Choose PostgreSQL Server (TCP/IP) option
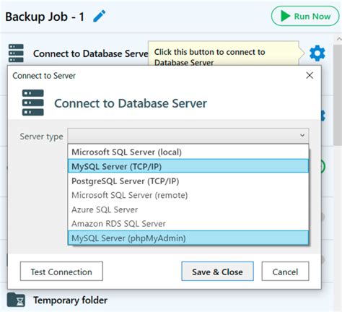 pos(188,181)
